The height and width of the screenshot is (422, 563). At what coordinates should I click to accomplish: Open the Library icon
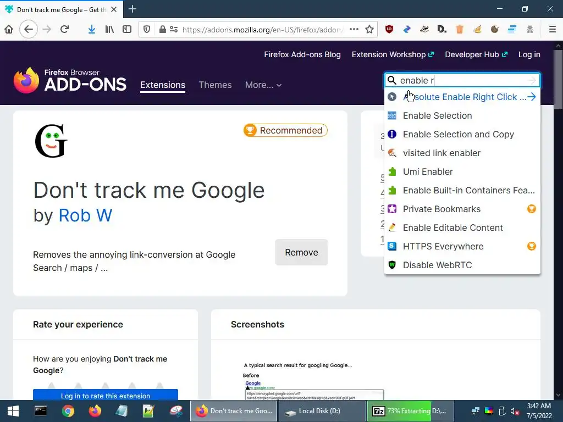coord(109,30)
